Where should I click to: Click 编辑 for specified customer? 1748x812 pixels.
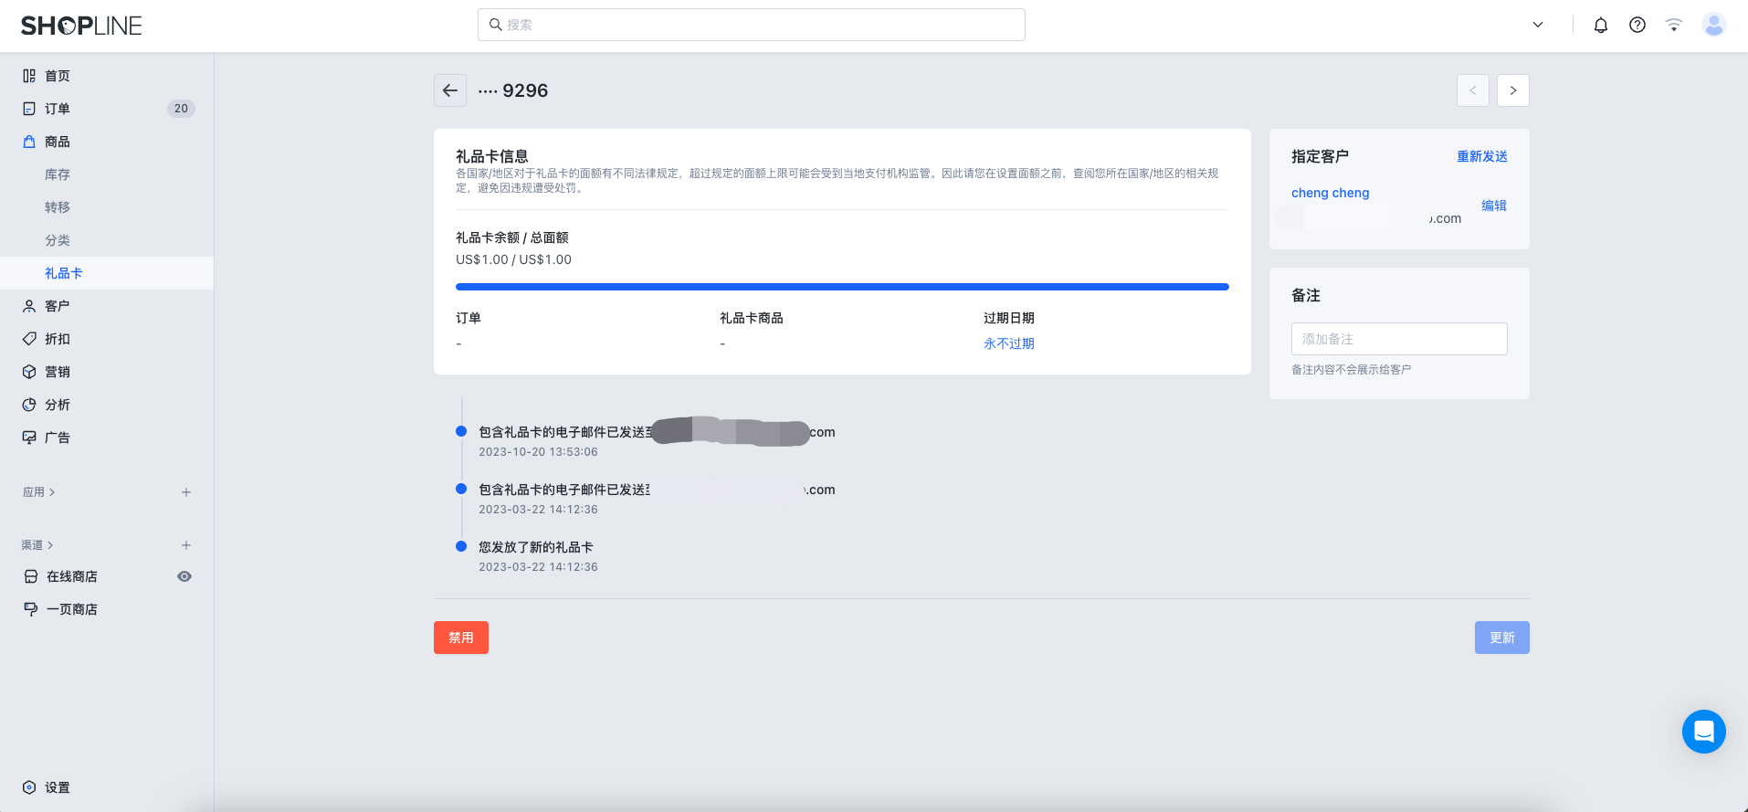click(1494, 206)
